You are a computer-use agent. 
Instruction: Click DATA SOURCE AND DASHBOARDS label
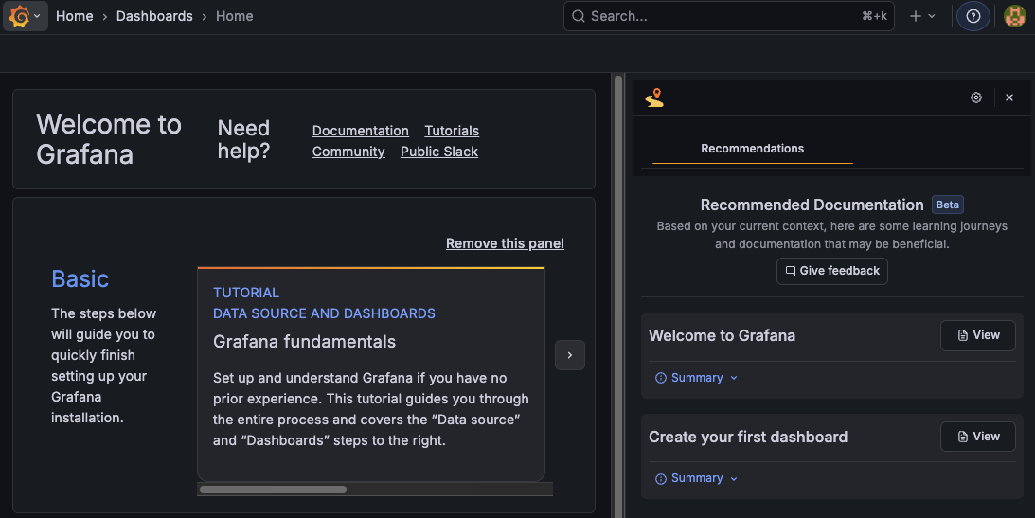(324, 313)
